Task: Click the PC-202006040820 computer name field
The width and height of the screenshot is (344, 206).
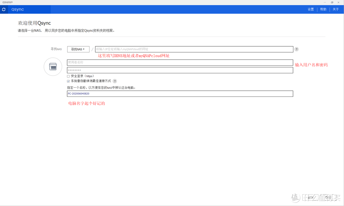Action: (180, 94)
